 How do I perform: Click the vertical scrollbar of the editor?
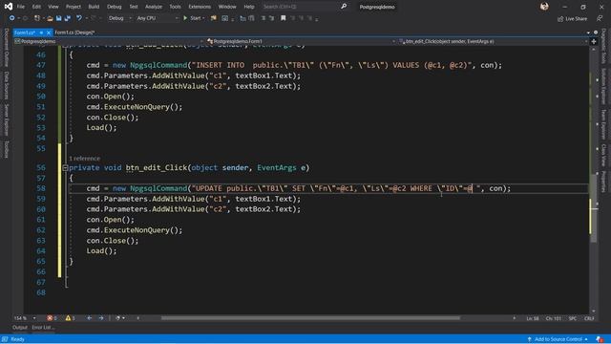pos(594,208)
